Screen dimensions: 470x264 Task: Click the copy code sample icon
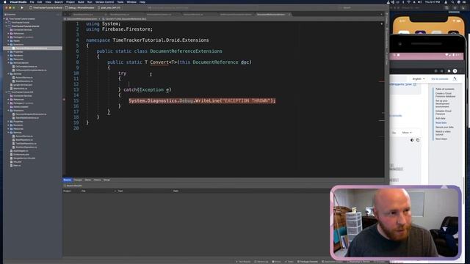pos(418,140)
